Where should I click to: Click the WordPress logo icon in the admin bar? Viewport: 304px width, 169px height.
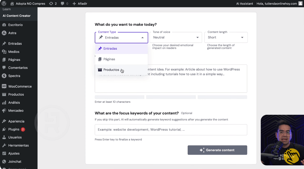click(x=4, y=3)
